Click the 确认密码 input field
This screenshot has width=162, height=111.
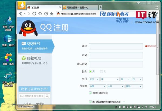coord(116,64)
